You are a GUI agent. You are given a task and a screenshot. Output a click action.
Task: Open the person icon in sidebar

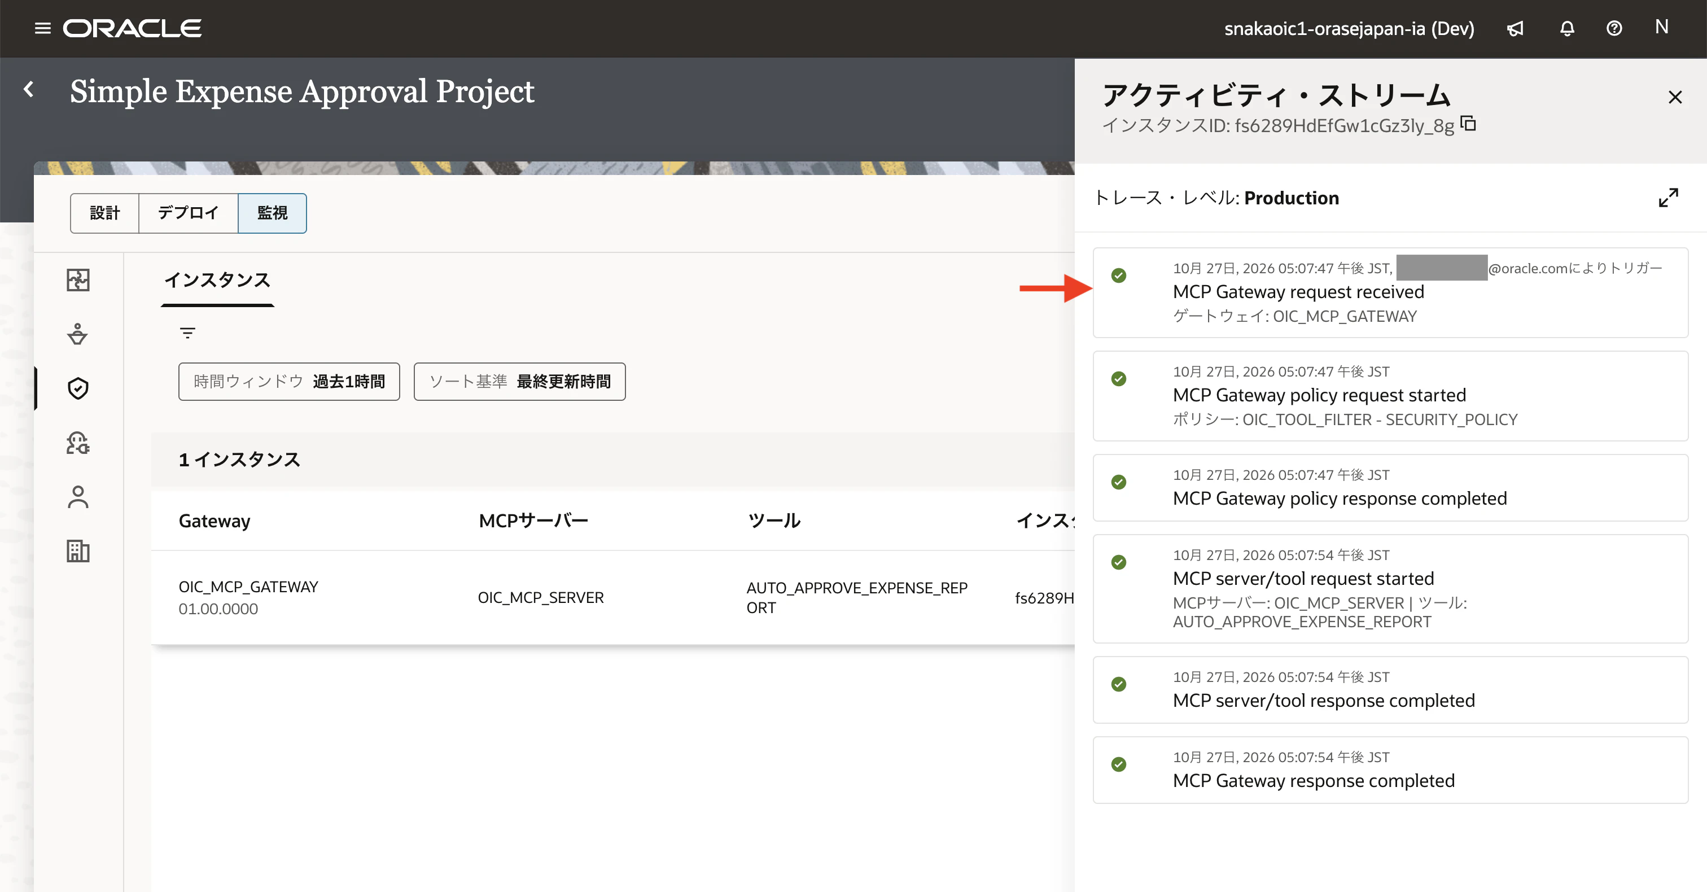pos(78,497)
